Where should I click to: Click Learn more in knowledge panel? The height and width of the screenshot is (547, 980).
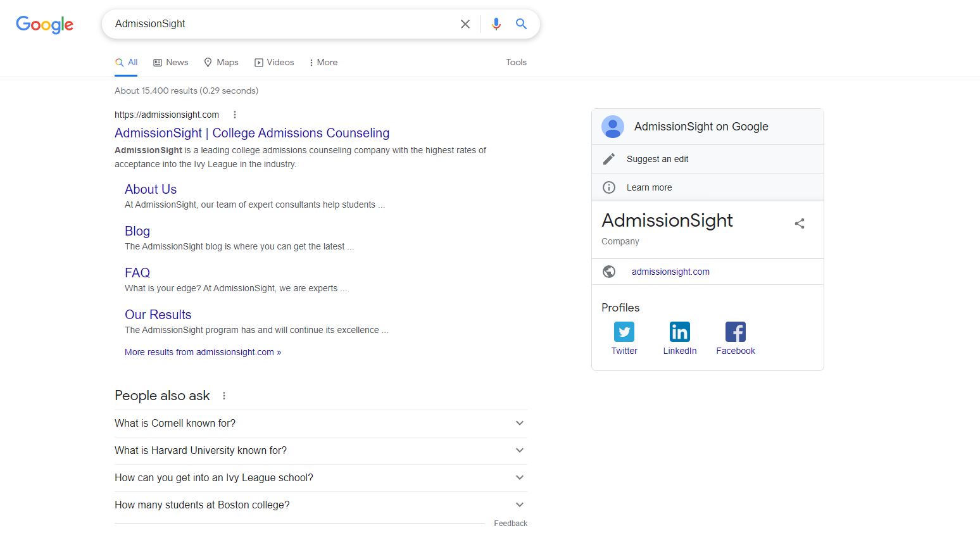tap(650, 187)
